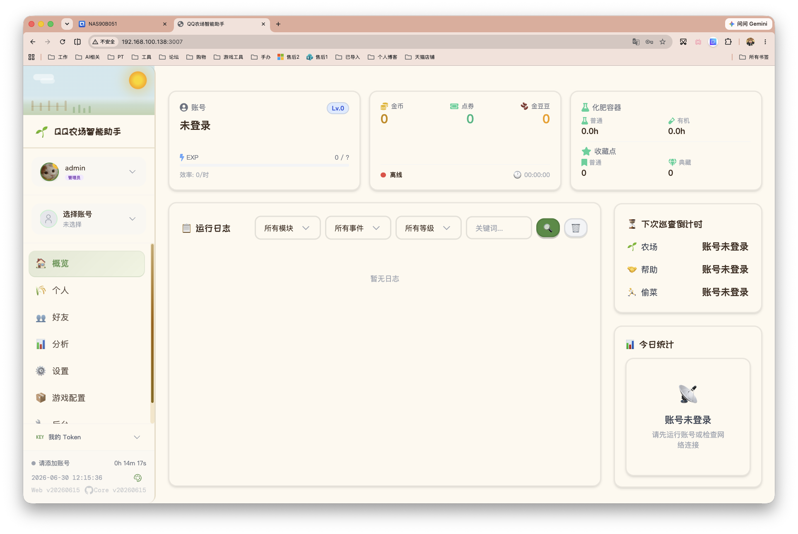Viewport: 798px width, 534px height.
Task: Expand the admin user dropdown
Action: point(89,172)
